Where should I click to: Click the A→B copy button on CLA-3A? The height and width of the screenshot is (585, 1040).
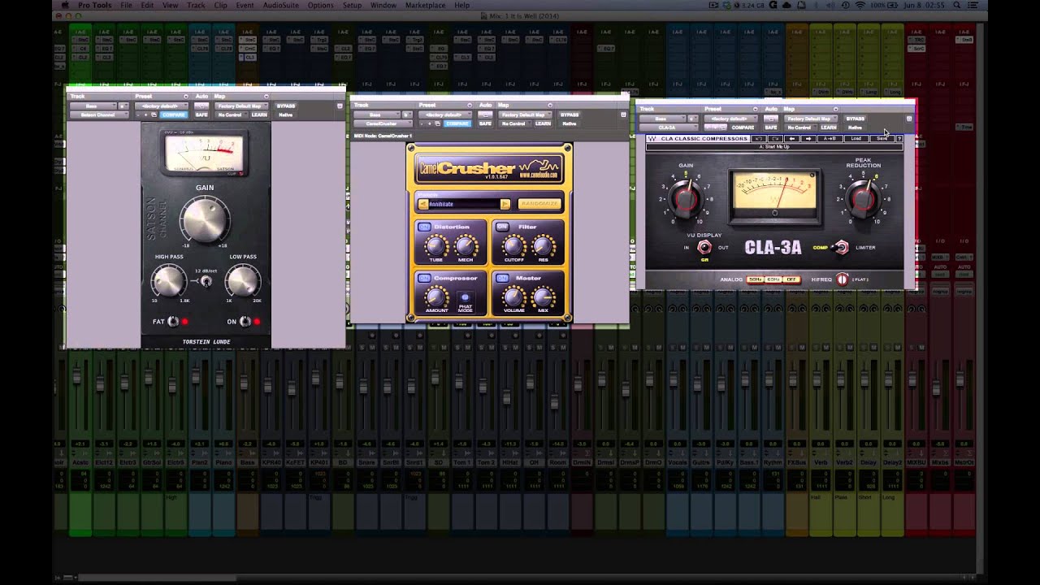[830, 139]
